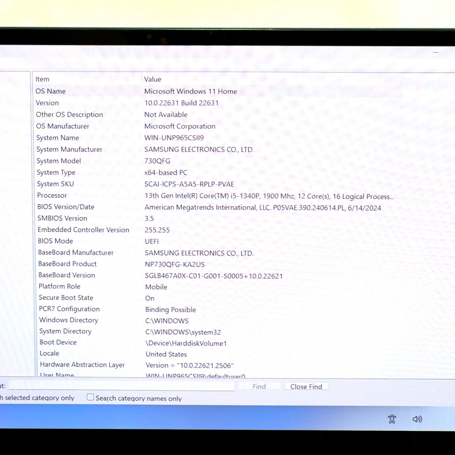This screenshot has width=455, height=455.
Task: Open the volume speaker icon
Action: pos(417,419)
